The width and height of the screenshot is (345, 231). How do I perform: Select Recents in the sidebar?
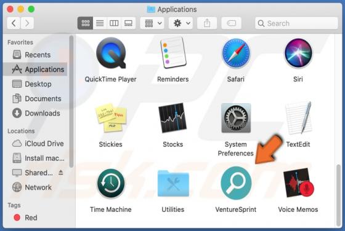click(35, 55)
